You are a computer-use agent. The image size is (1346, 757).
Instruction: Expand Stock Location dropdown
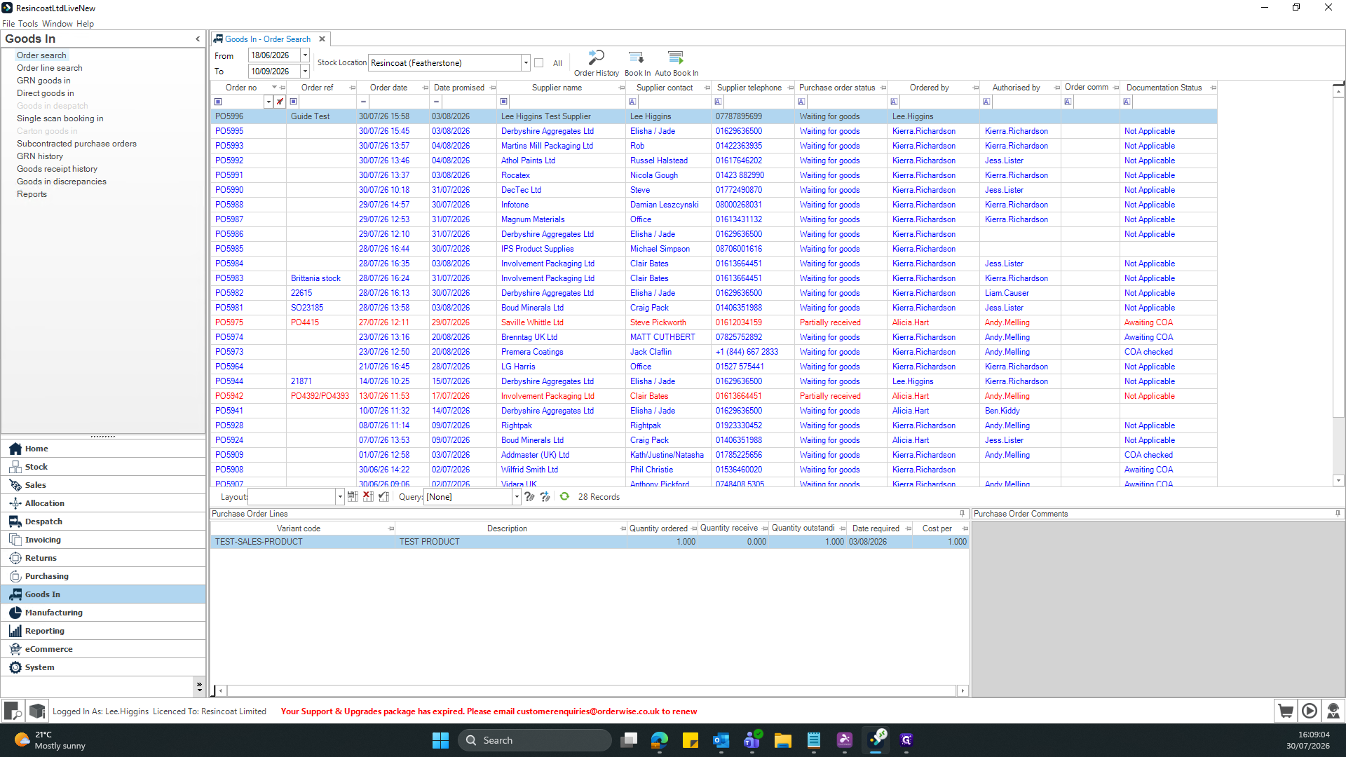pos(526,63)
